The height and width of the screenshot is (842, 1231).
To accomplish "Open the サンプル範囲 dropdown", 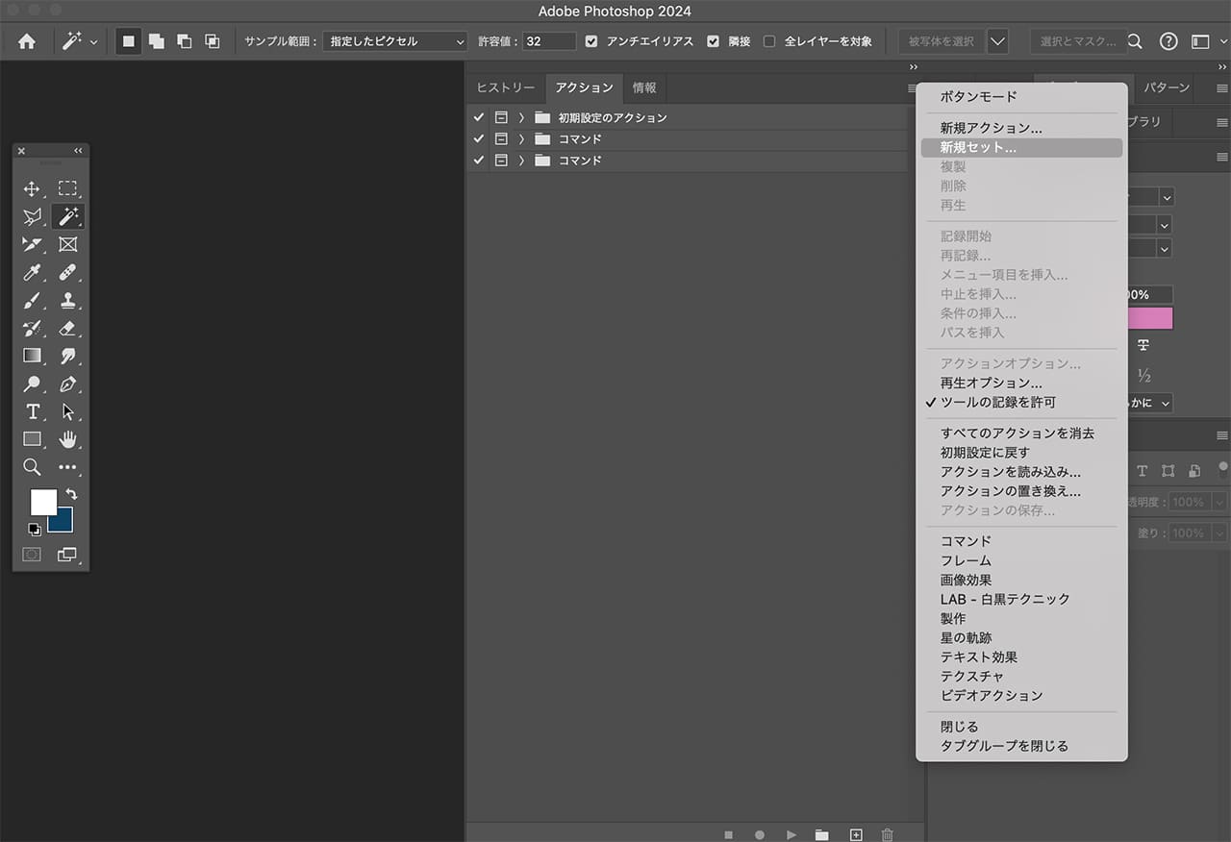I will click(394, 41).
